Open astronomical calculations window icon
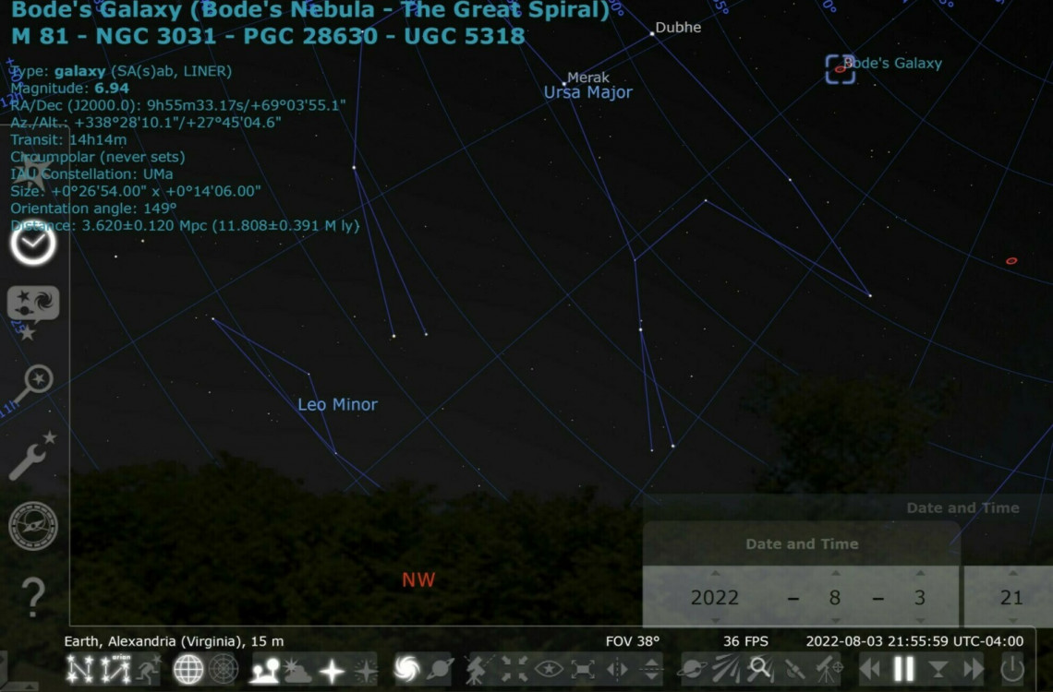 click(33, 526)
